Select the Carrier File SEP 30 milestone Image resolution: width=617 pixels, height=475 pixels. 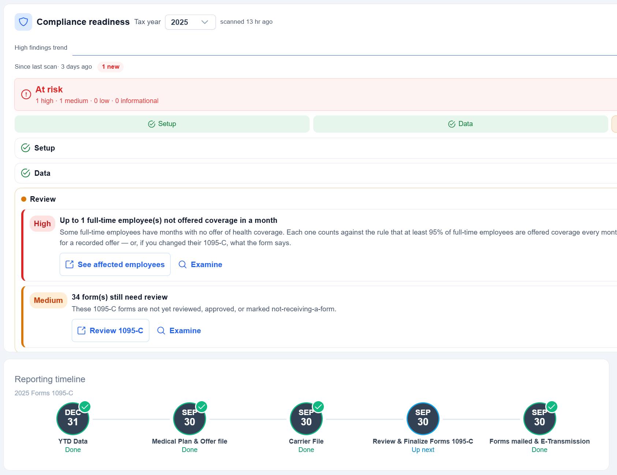(x=306, y=419)
